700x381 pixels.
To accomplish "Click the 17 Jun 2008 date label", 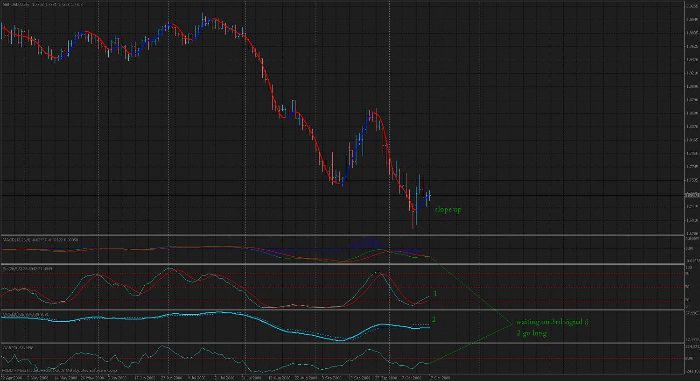I will [x=145, y=378].
